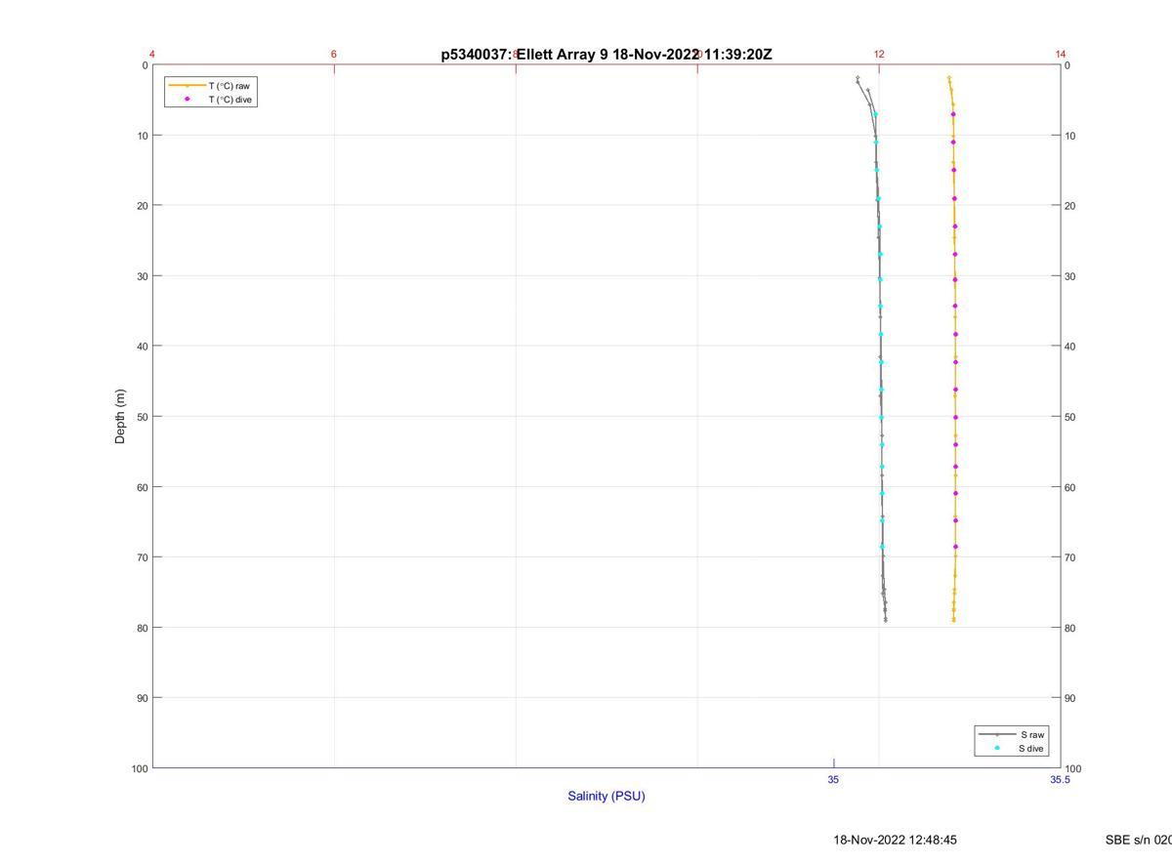Click the 35.5 tick label on salinity axis
This screenshot has height=864, width=1172.
1060,780
